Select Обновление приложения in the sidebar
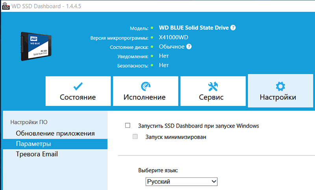This screenshot has width=315, height=190. point(55,133)
